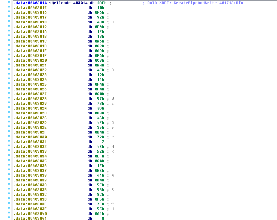
Task: Toggle breakpoint dot beside address 00403028
Action: tap(9, 98)
